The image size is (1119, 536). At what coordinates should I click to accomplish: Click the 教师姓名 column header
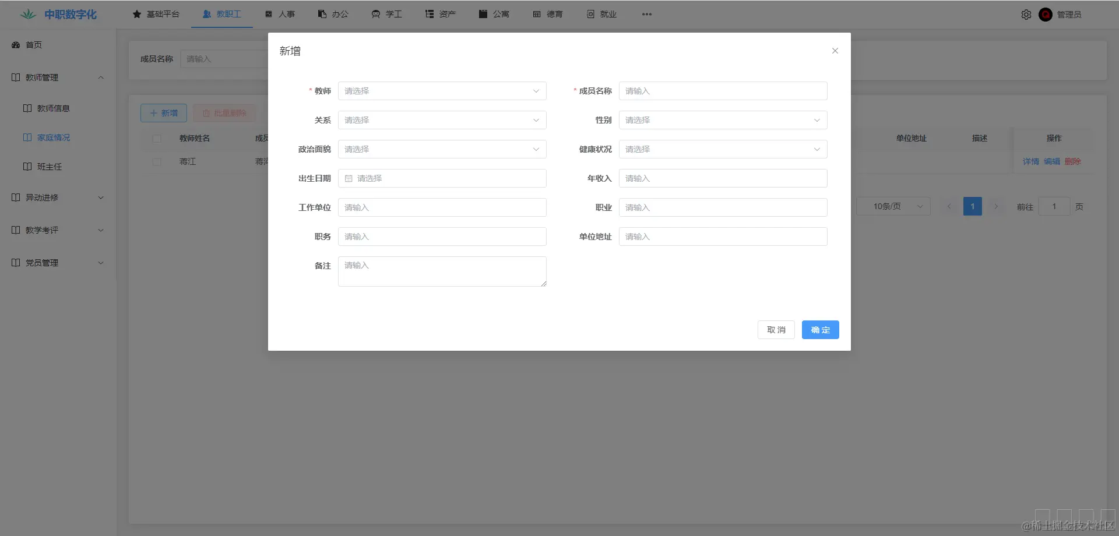tap(195, 138)
